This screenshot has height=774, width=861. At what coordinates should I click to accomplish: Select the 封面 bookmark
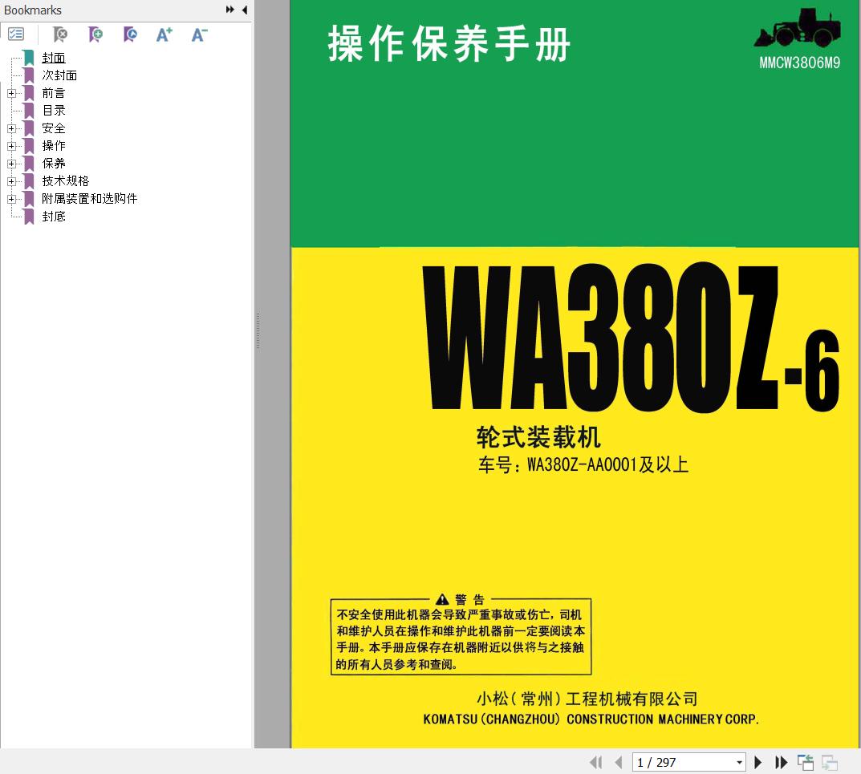click(x=54, y=58)
